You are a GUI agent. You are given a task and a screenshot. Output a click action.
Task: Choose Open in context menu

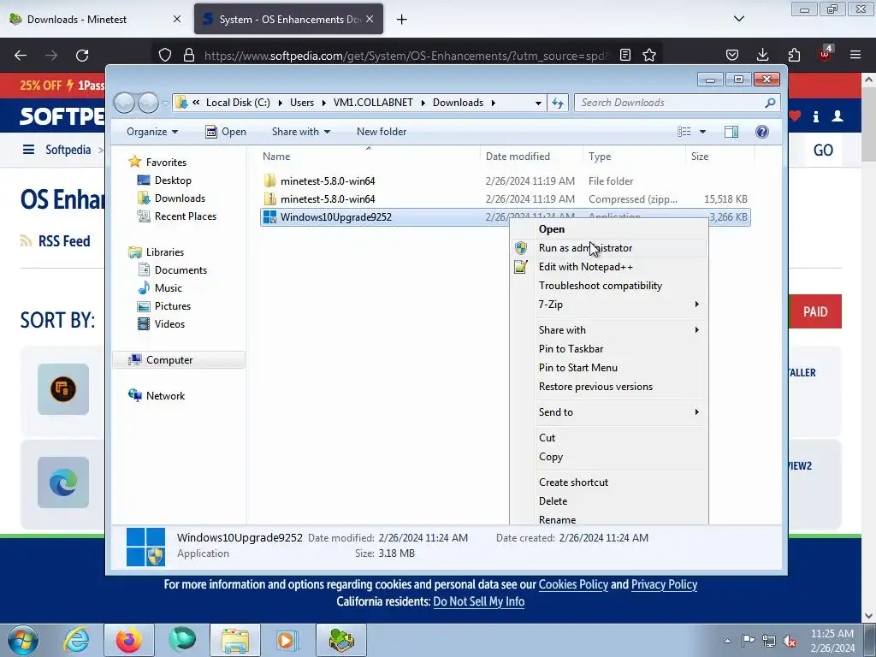(x=609, y=229)
